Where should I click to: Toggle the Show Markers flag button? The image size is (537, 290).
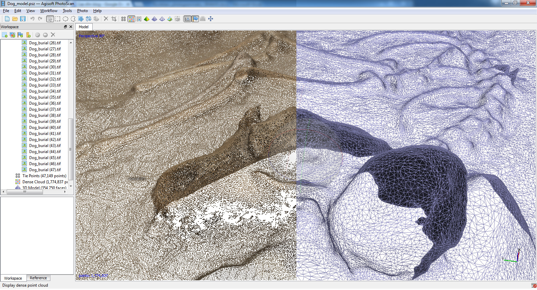coord(195,19)
